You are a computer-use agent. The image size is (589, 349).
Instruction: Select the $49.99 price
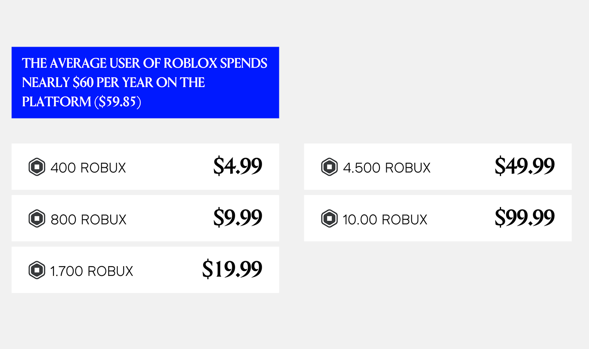click(x=525, y=166)
